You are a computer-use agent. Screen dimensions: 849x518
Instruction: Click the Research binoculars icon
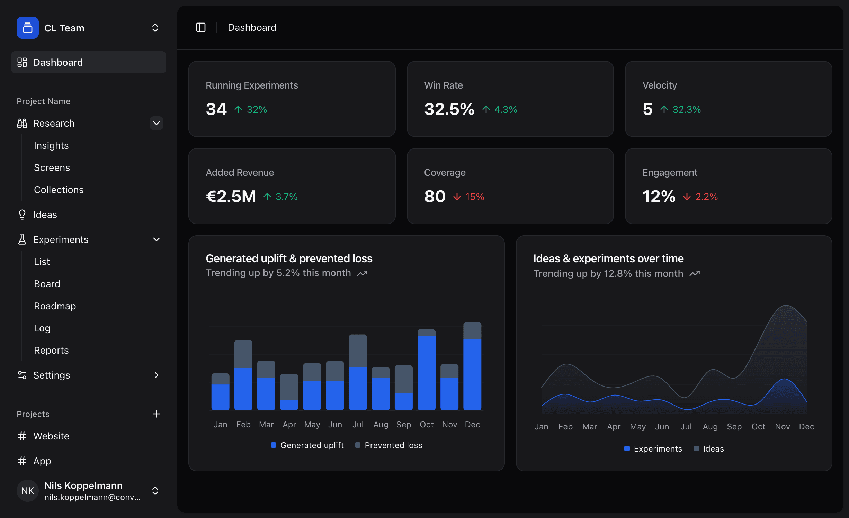tap(22, 123)
